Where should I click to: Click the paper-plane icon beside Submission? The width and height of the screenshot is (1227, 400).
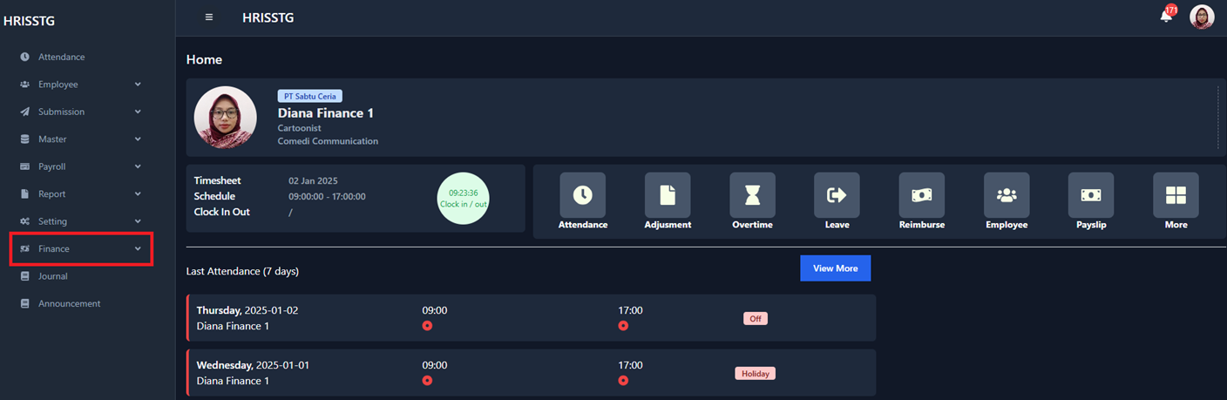pyautogui.click(x=25, y=112)
